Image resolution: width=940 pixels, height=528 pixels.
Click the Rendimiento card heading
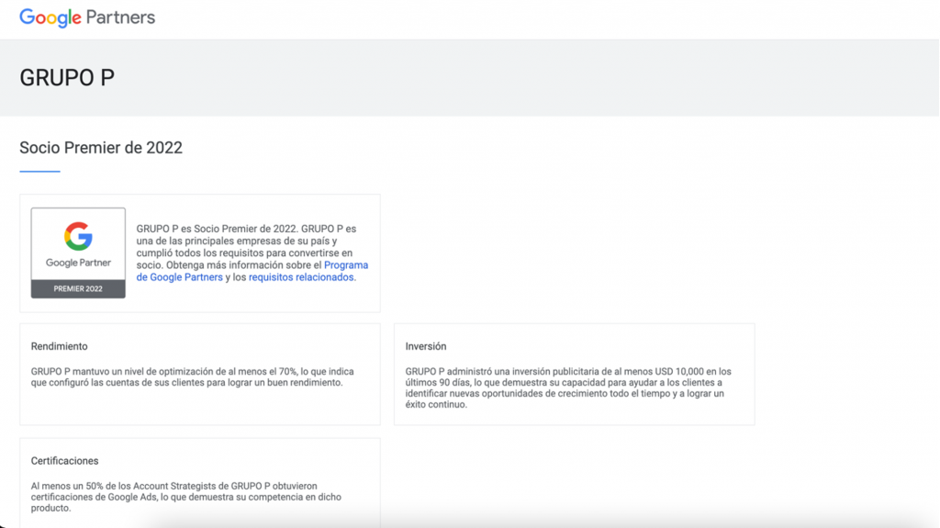[60, 346]
